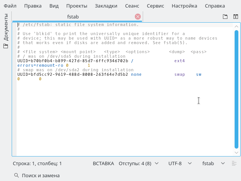Image resolution: width=241 pixels, height=181 pixels.
Task: Open the Сервис menu
Action: click(x=156, y=6)
